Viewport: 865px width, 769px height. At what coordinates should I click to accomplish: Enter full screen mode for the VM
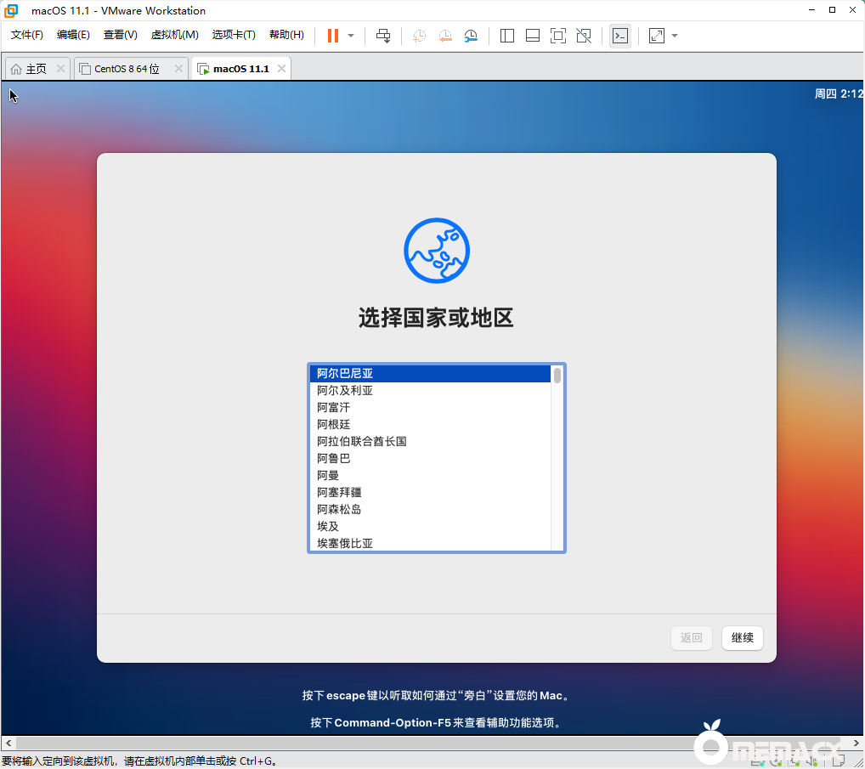[557, 35]
